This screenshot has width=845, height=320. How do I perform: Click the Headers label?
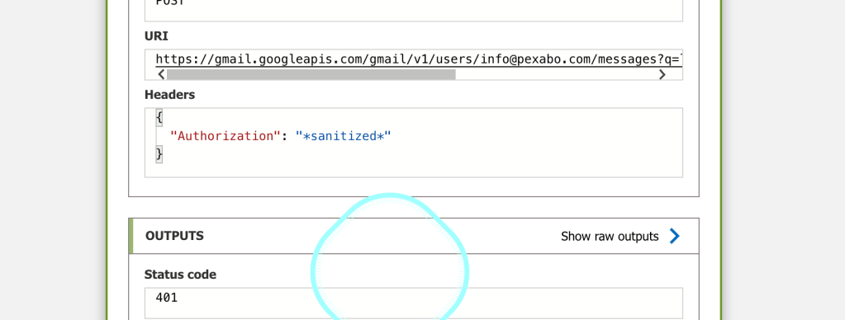170,95
